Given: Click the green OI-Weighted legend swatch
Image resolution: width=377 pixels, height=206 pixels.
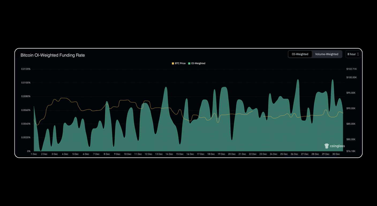Looking at the screenshot, I should (190, 63).
